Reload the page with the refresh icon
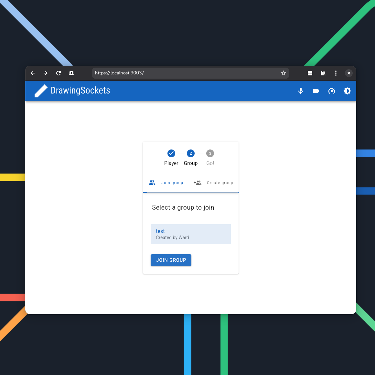This screenshot has width=375, height=375. click(x=59, y=73)
